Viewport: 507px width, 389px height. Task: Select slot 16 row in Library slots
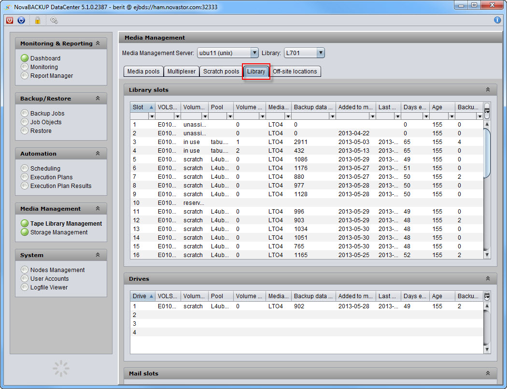(307, 255)
